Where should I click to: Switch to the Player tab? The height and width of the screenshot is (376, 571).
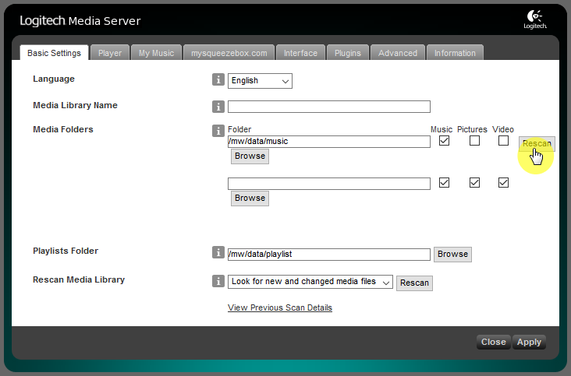tap(110, 53)
